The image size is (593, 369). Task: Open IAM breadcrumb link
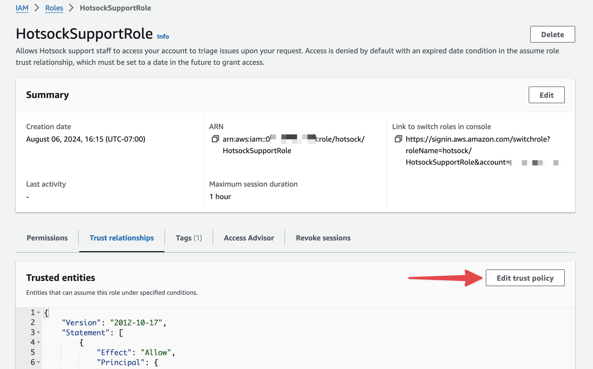point(22,8)
